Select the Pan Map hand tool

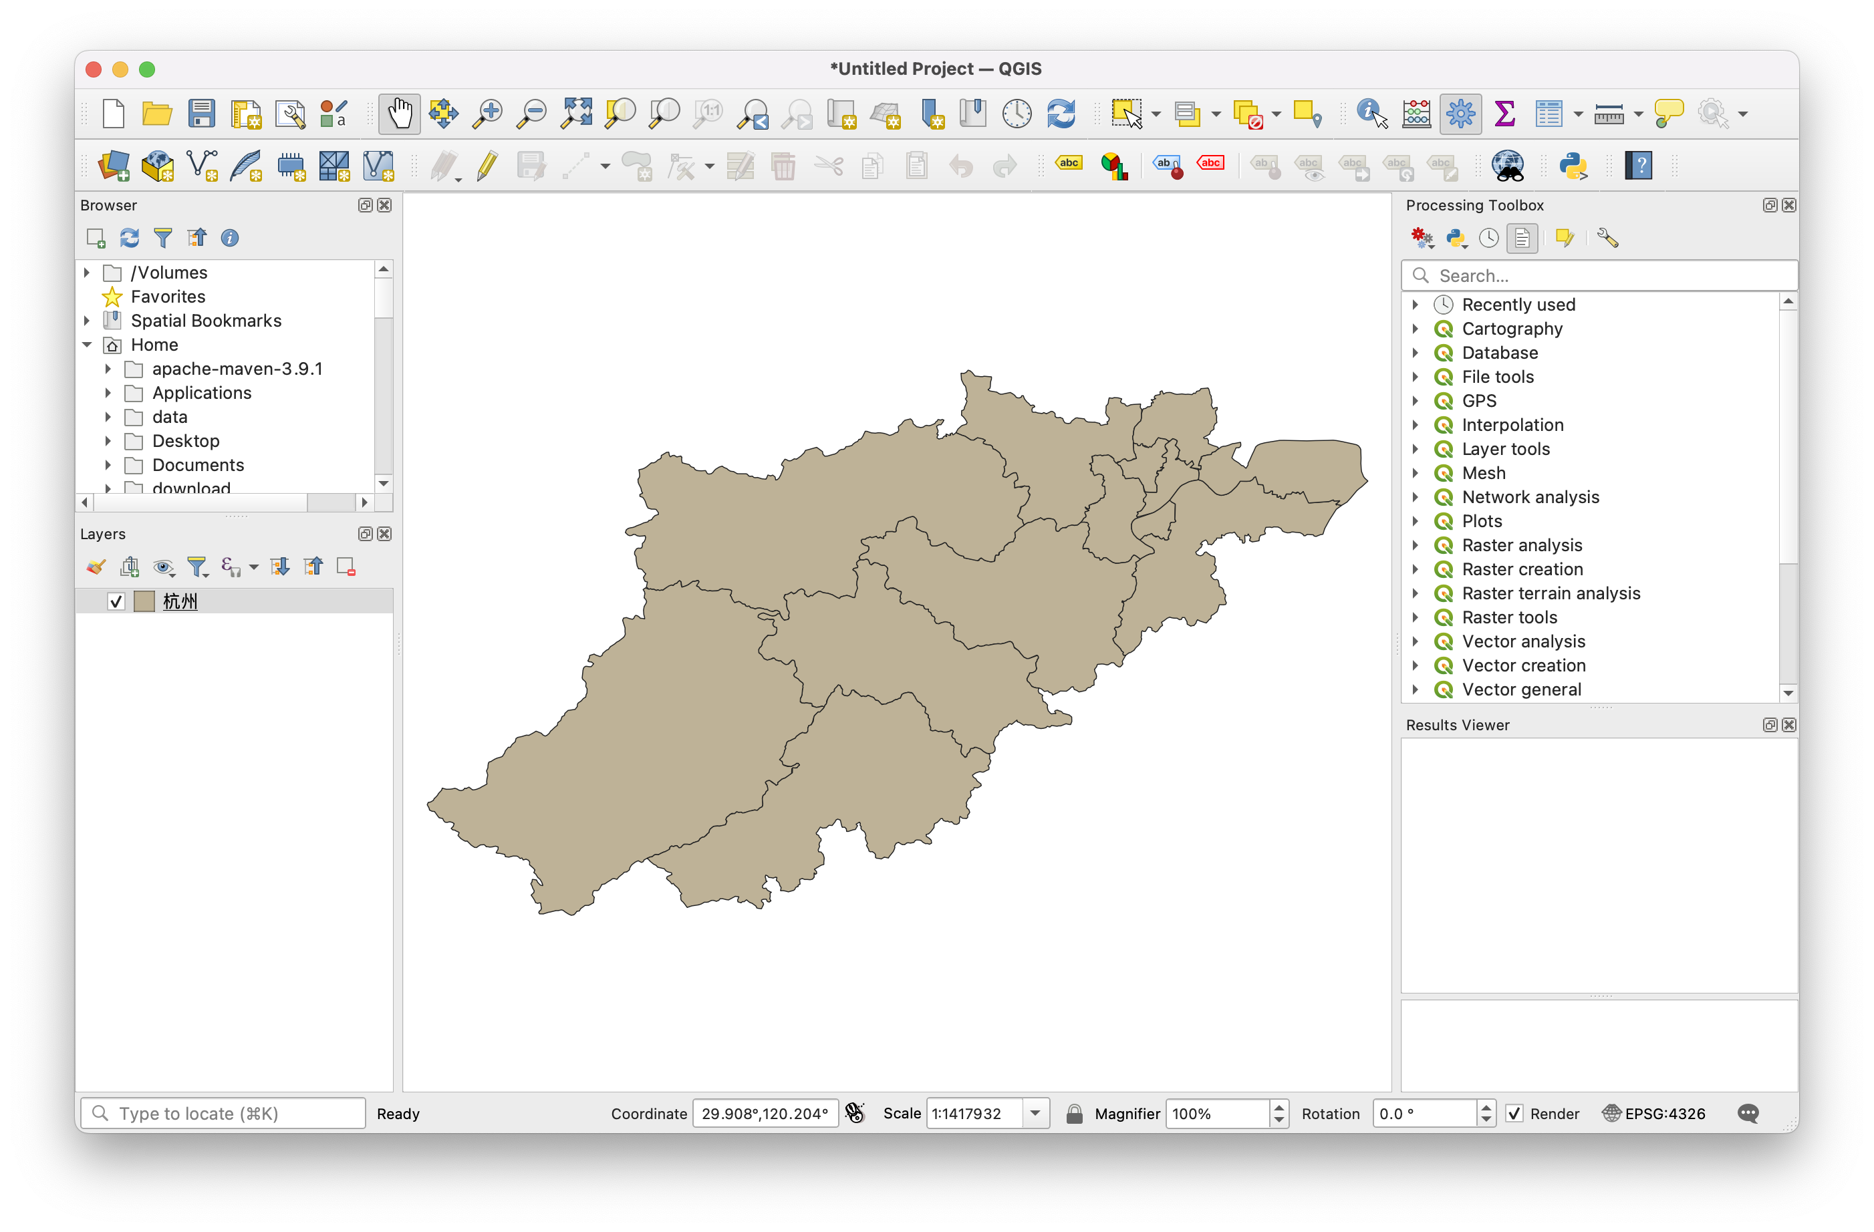[399, 114]
